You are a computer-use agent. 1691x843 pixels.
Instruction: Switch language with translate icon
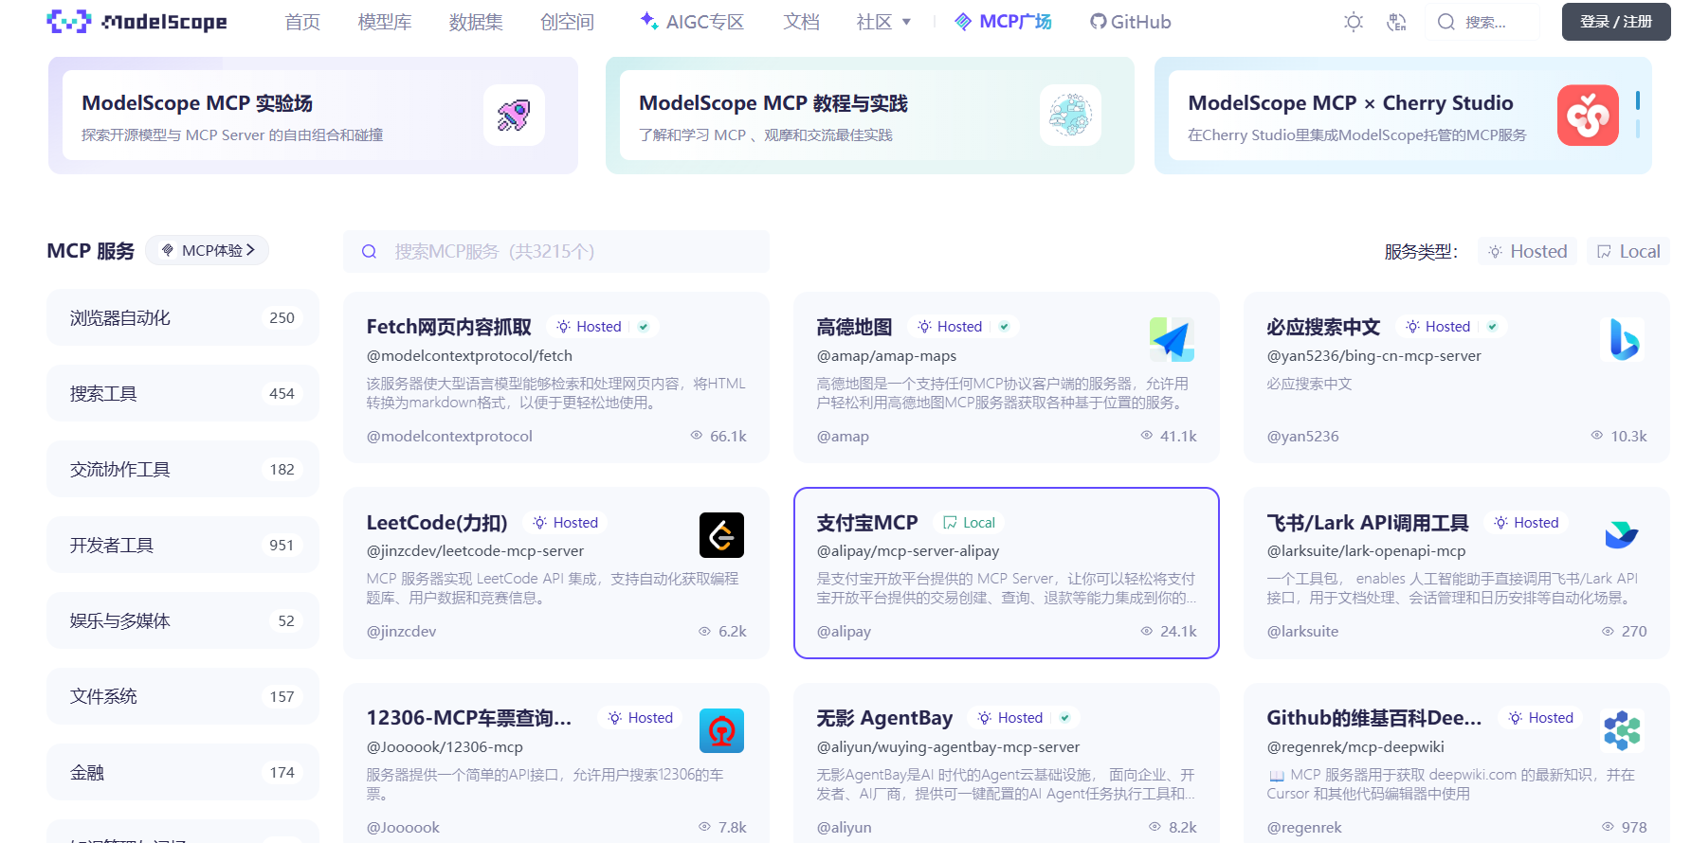(x=1396, y=22)
